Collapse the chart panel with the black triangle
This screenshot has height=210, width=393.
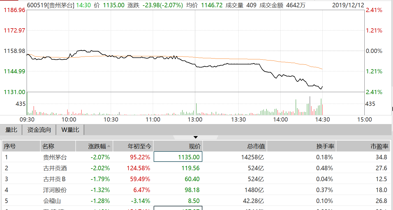(x=196, y=137)
